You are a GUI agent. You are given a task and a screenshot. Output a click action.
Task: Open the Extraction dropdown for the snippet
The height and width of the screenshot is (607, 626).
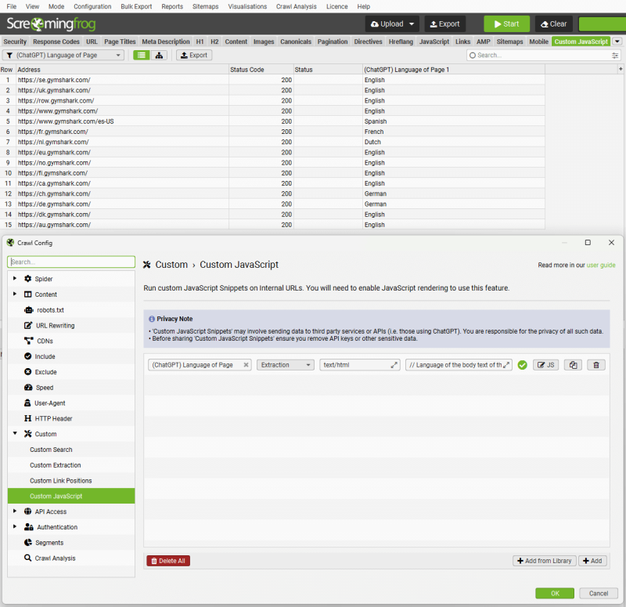(286, 364)
